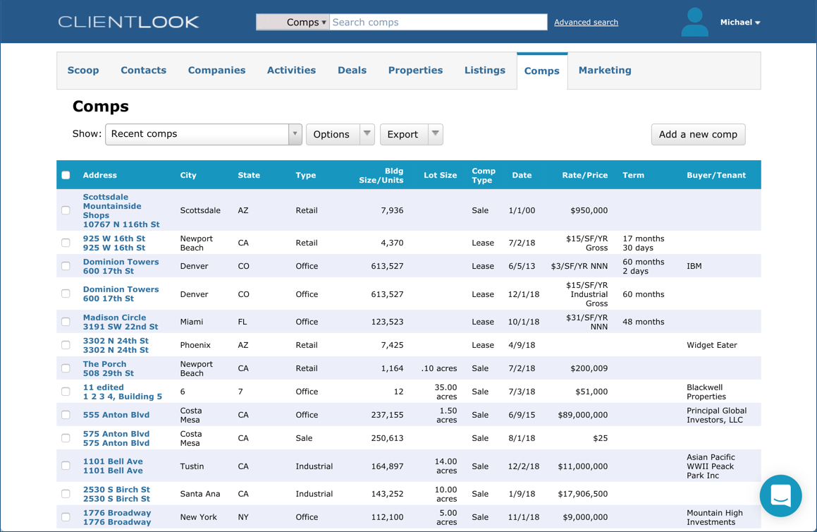Switch to the Contacts tab
This screenshot has height=532, width=817.
point(143,70)
